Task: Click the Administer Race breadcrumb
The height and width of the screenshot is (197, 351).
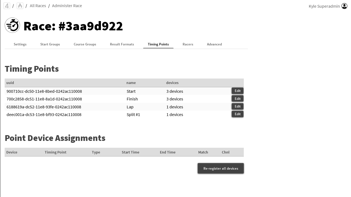Action: click(x=67, y=6)
